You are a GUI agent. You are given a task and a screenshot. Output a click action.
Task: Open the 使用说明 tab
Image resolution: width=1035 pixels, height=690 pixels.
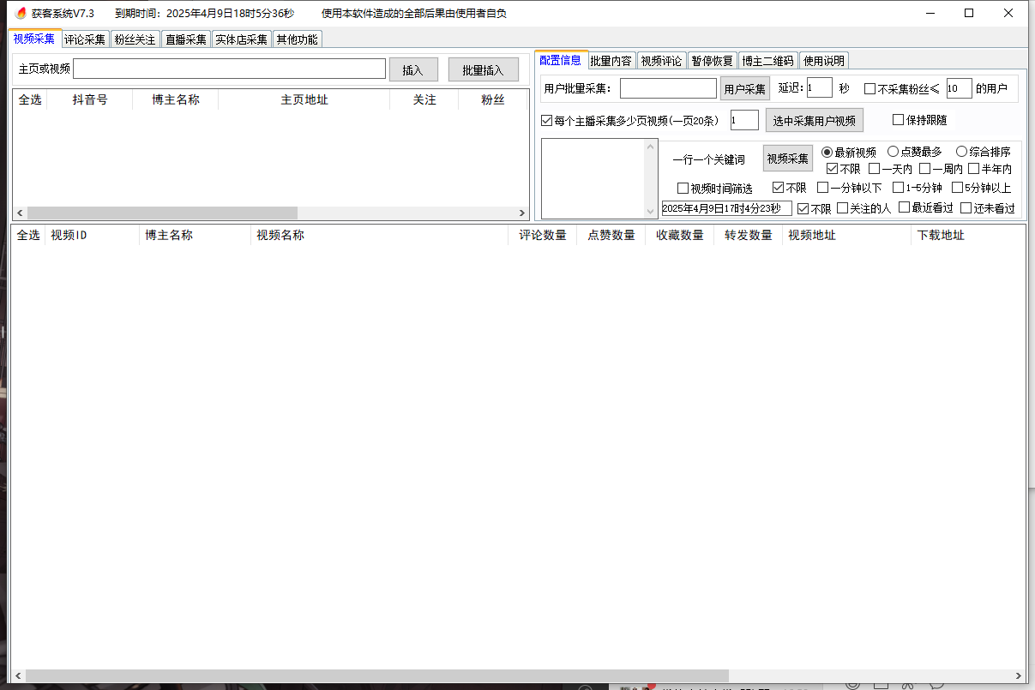click(x=823, y=61)
